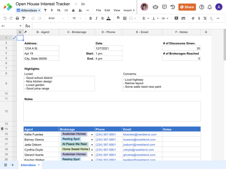Star the Open House Interest Tracker
This screenshot has height=169, width=226.
click(76, 4)
